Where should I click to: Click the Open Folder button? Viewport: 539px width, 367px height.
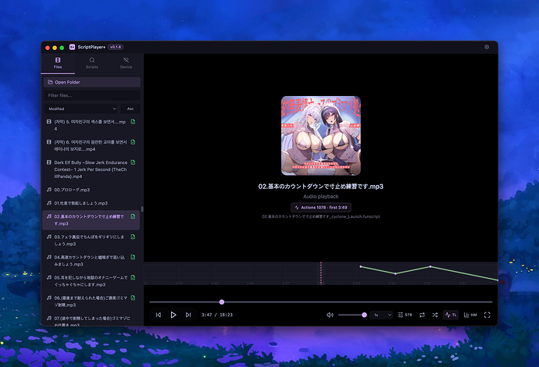(x=91, y=82)
